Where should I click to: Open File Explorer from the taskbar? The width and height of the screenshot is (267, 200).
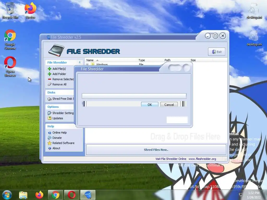tap(23, 195)
